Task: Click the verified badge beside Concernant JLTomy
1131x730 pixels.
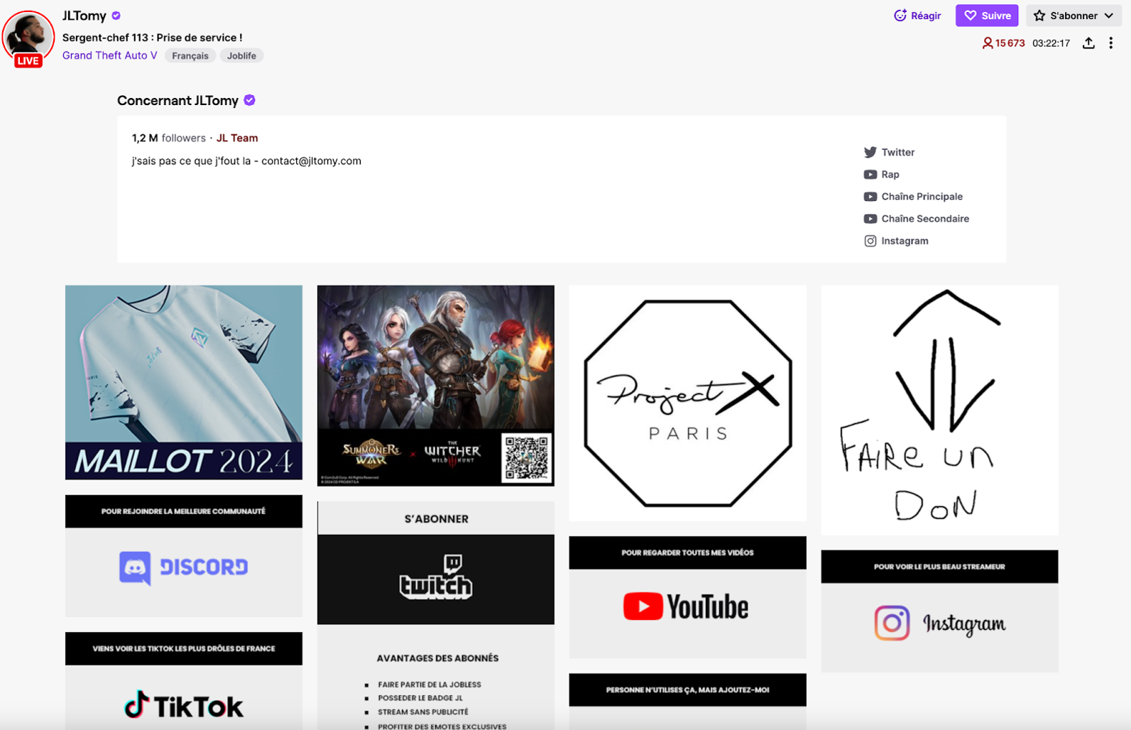Action: [249, 100]
